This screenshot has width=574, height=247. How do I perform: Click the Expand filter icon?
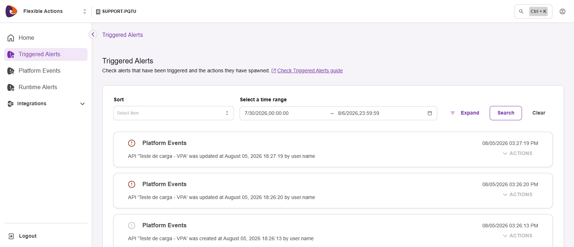pos(453,113)
